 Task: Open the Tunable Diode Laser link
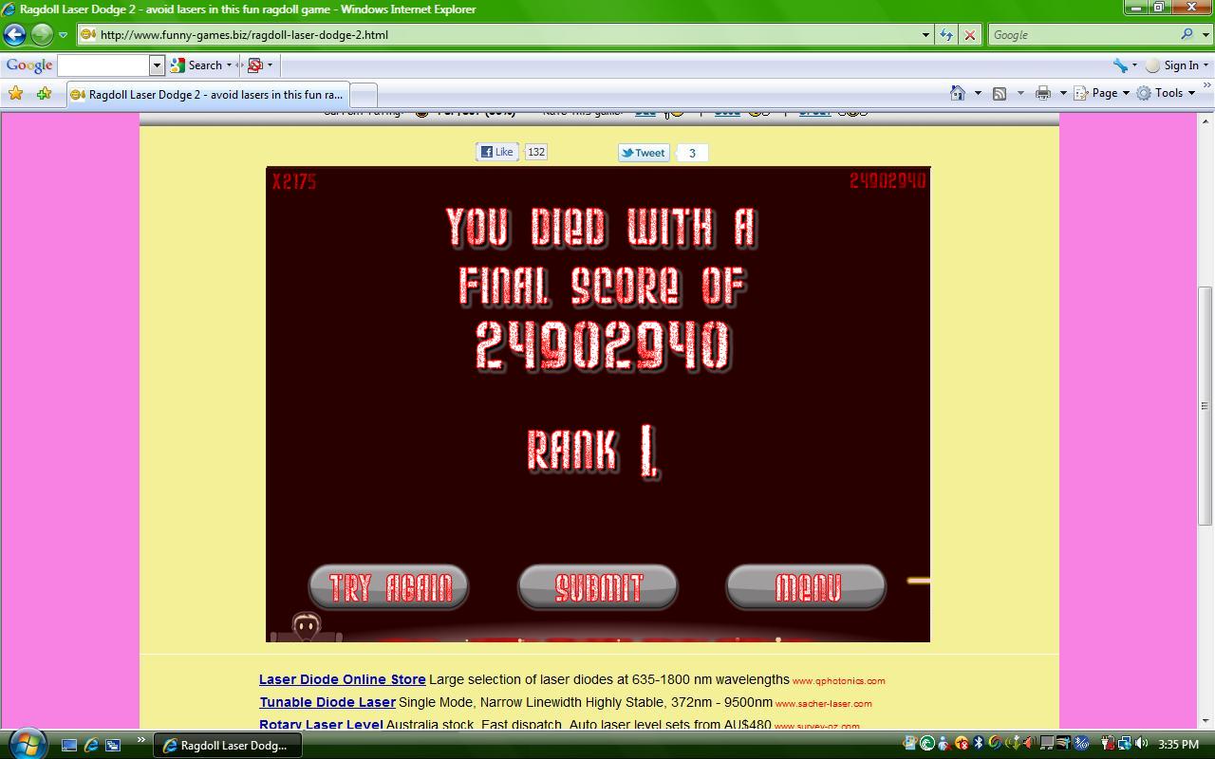tap(327, 702)
